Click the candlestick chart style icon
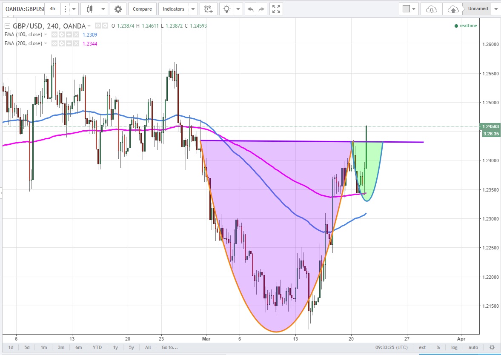Viewport: 501px width, 355px height. (90, 9)
